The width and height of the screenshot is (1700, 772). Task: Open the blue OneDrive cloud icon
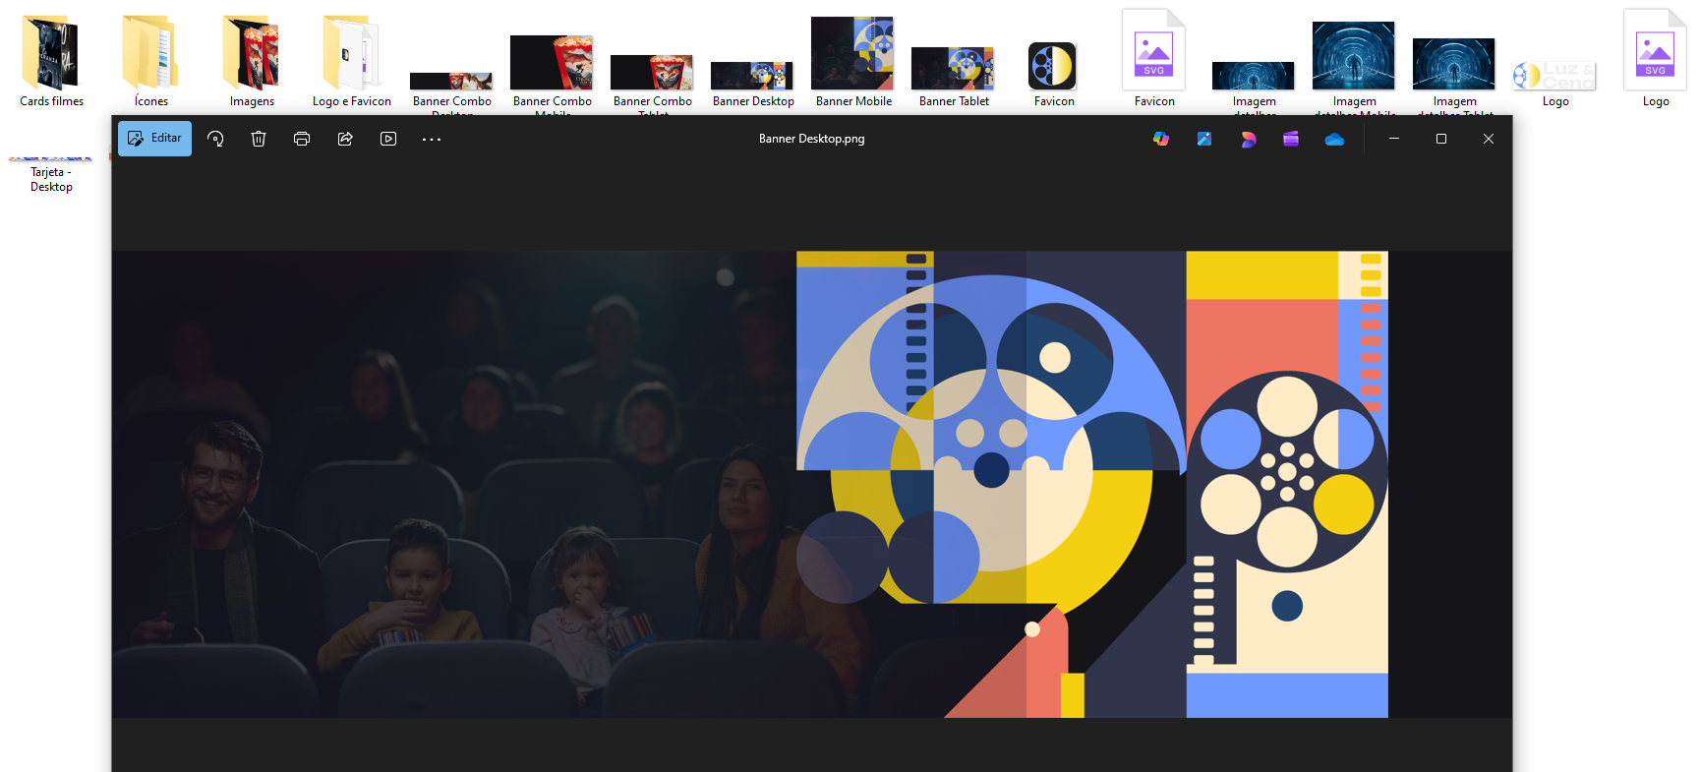[1334, 139]
